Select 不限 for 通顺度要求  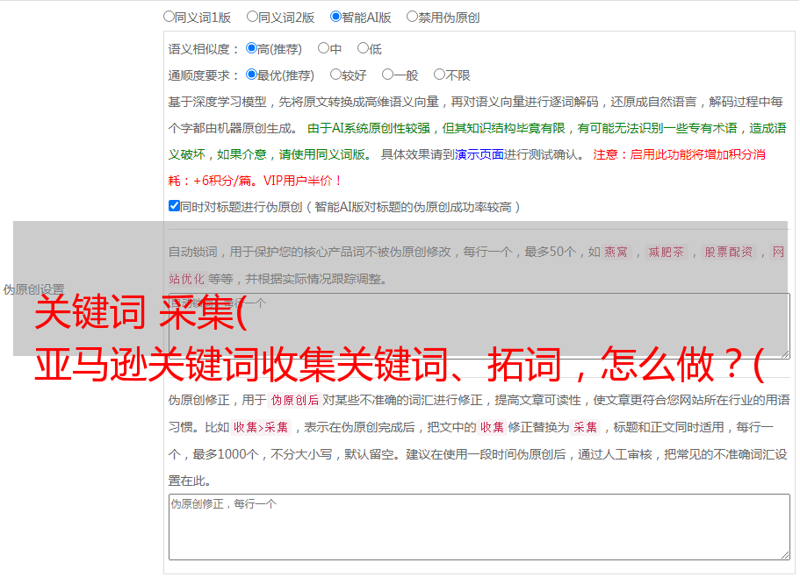[x=439, y=75]
